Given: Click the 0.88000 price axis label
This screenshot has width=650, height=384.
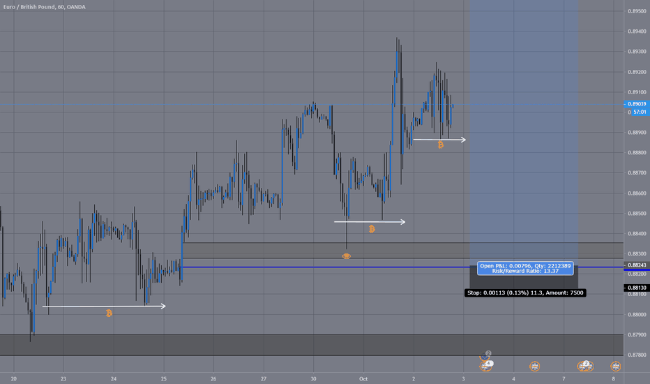Looking at the screenshot, I should click(637, 315).
